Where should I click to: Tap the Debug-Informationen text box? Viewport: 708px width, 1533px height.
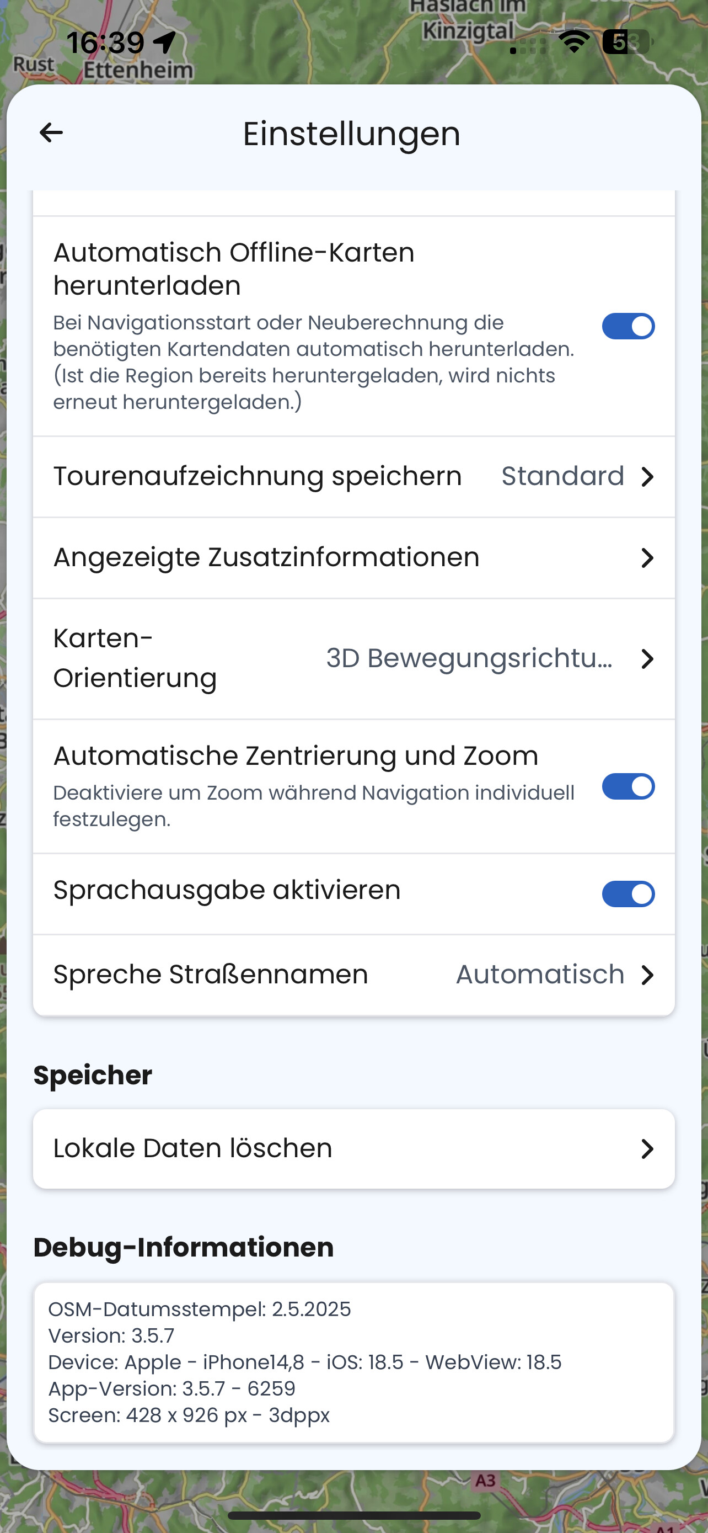353,1362
